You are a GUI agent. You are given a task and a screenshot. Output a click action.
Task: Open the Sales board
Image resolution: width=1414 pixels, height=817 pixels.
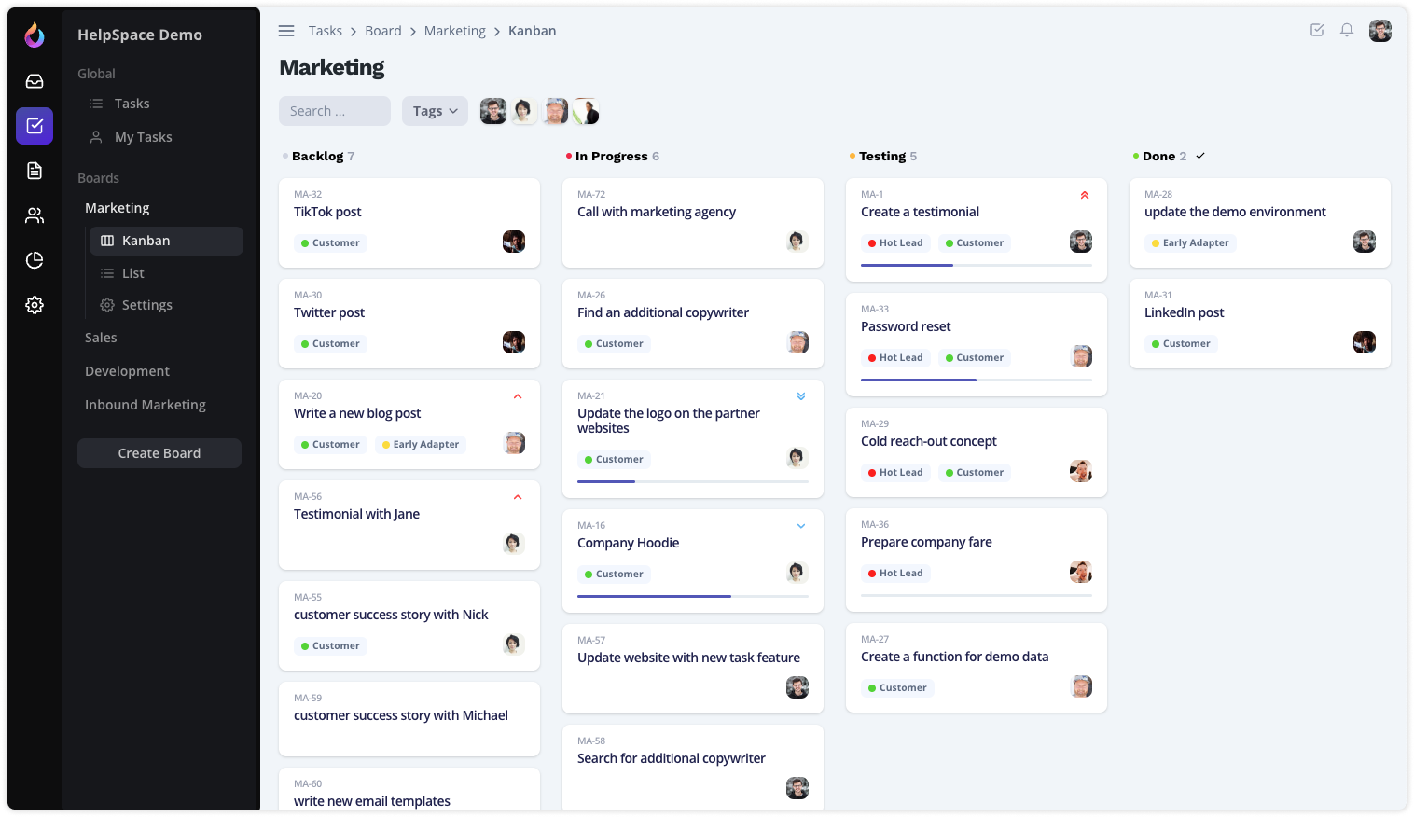click(x=101, y=338)
